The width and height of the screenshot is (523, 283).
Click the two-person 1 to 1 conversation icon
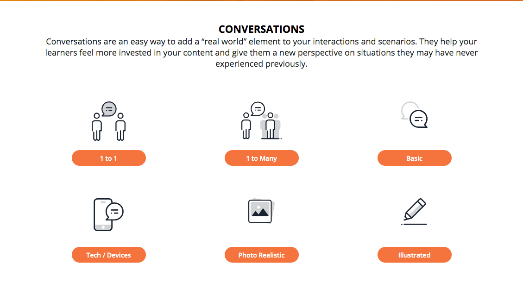[109, 121]
